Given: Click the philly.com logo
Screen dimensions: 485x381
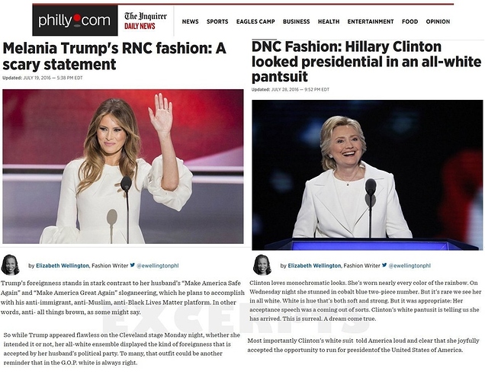Looking at the screenshot, I should (75, 21).
